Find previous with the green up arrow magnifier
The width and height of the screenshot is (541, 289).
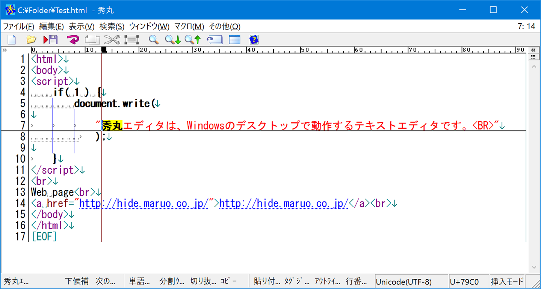click(193, 39)
